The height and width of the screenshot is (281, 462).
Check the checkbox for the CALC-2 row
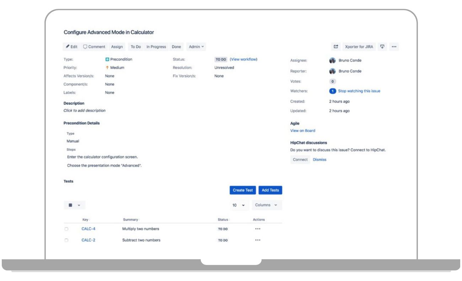click(66, 240)
